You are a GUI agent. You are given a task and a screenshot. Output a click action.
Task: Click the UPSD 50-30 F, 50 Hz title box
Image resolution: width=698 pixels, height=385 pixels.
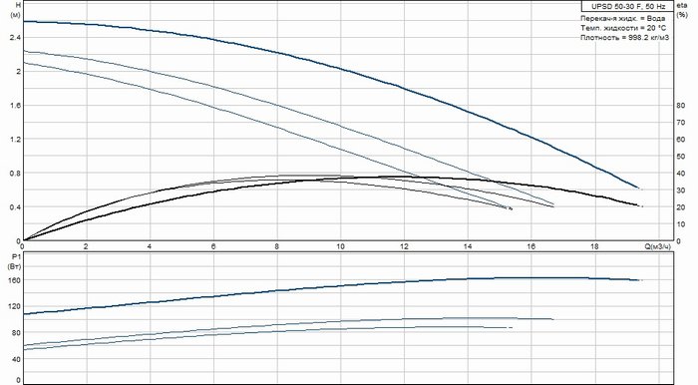point(628,6)
